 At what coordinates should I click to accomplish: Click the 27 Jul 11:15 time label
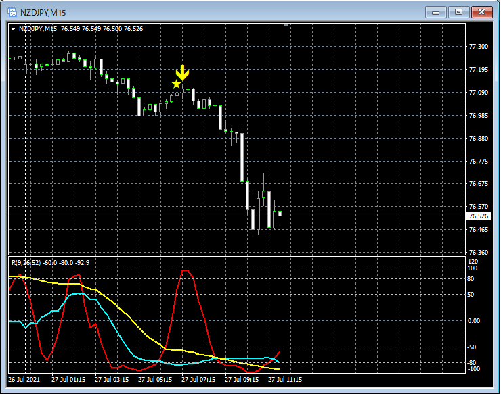pyautogui.click(x=285, y=380)
